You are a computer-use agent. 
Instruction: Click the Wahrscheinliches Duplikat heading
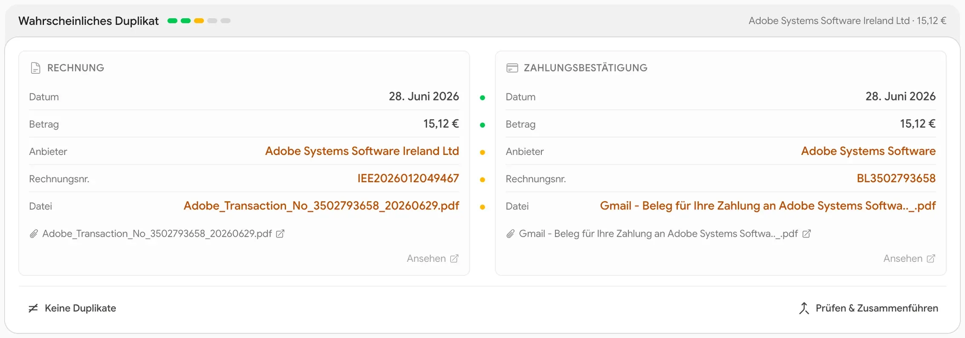coord(89,21)
